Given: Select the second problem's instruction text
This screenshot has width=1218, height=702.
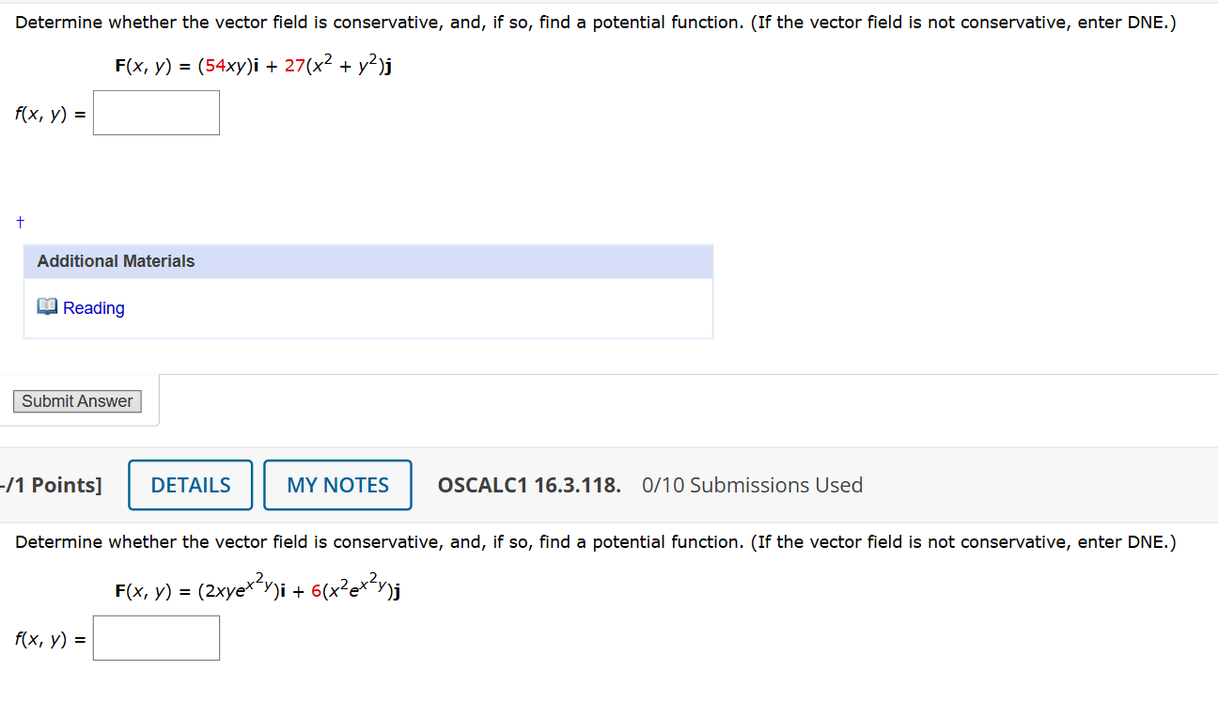Looking at the screenshot, I should point(595,542).
